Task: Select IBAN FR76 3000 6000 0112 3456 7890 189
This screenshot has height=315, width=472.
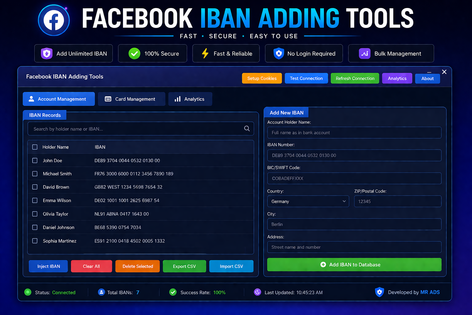Action: point(134,174)
